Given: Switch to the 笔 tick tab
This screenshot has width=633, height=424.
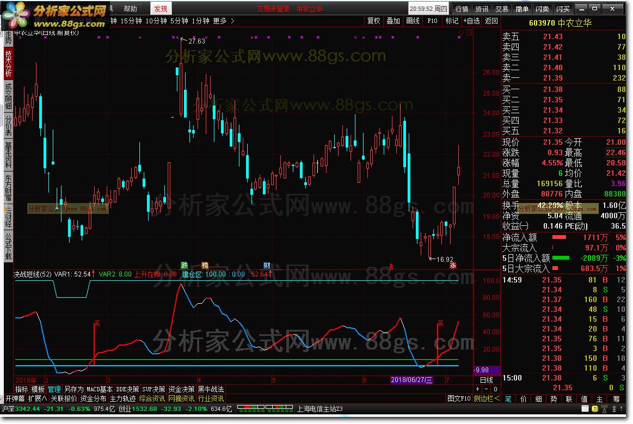Looking at the screenshot, I should tap(508, 399).
